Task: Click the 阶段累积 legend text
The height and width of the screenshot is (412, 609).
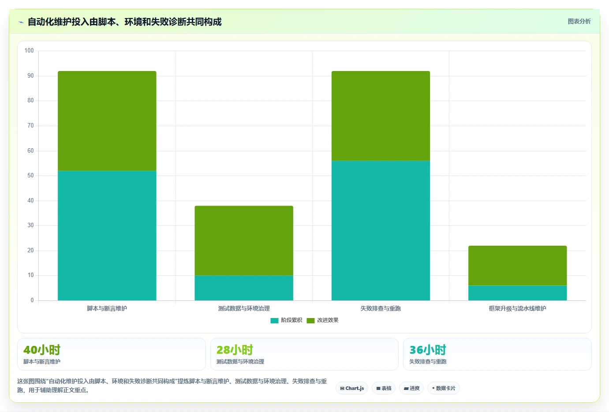Action: 291,320
